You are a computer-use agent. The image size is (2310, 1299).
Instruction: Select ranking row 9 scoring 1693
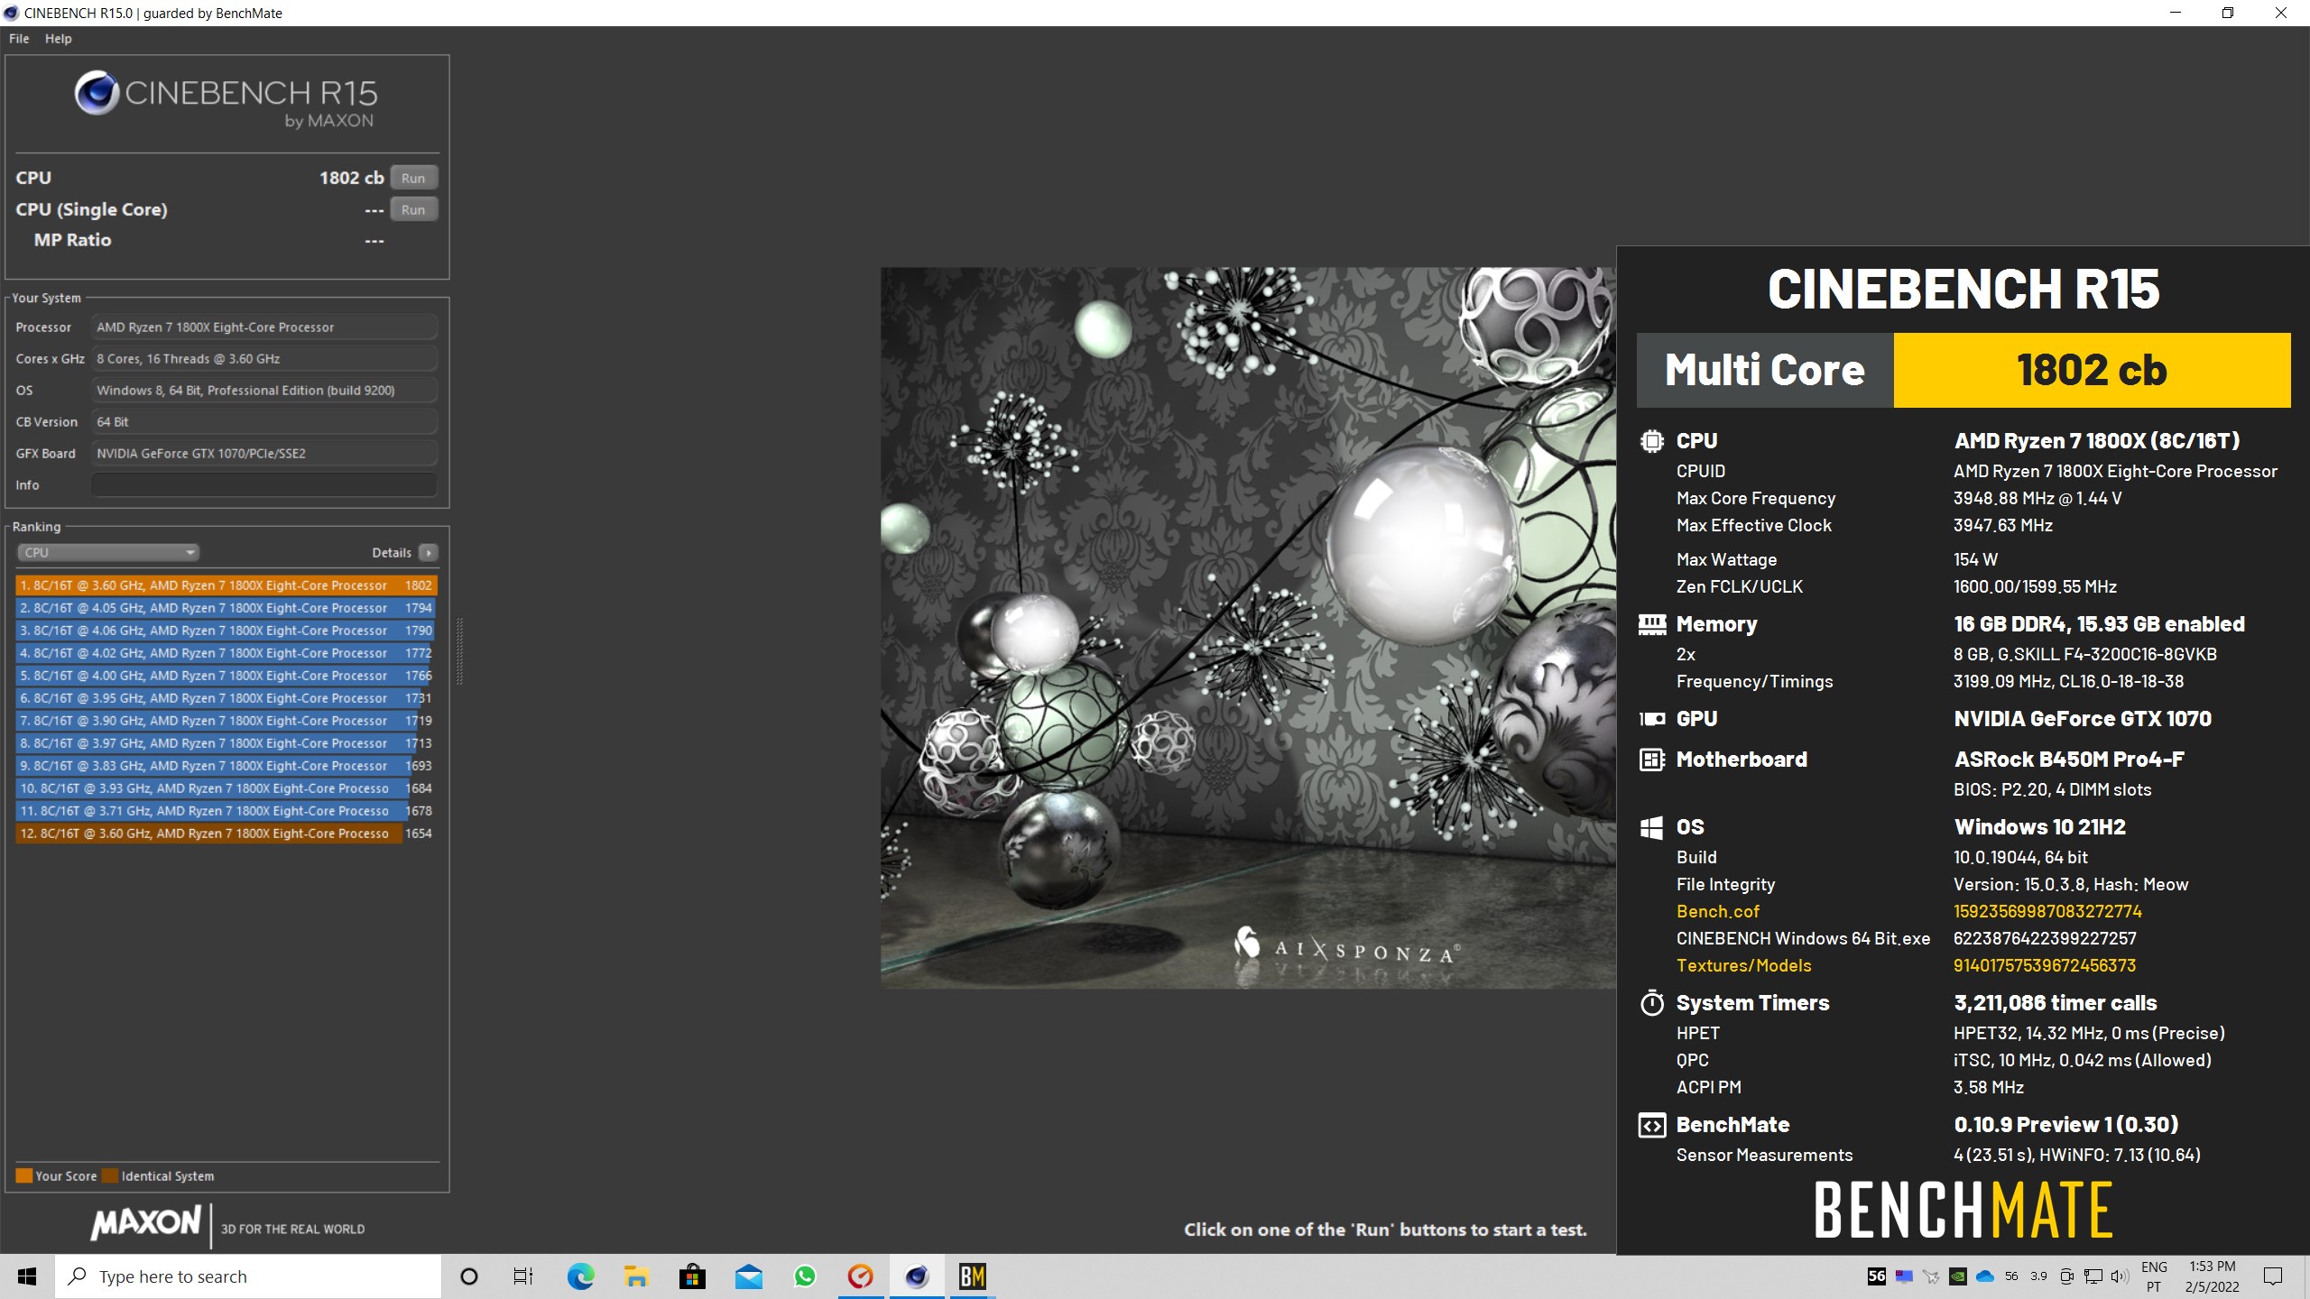pyautogui.click(x=226, y=766)
